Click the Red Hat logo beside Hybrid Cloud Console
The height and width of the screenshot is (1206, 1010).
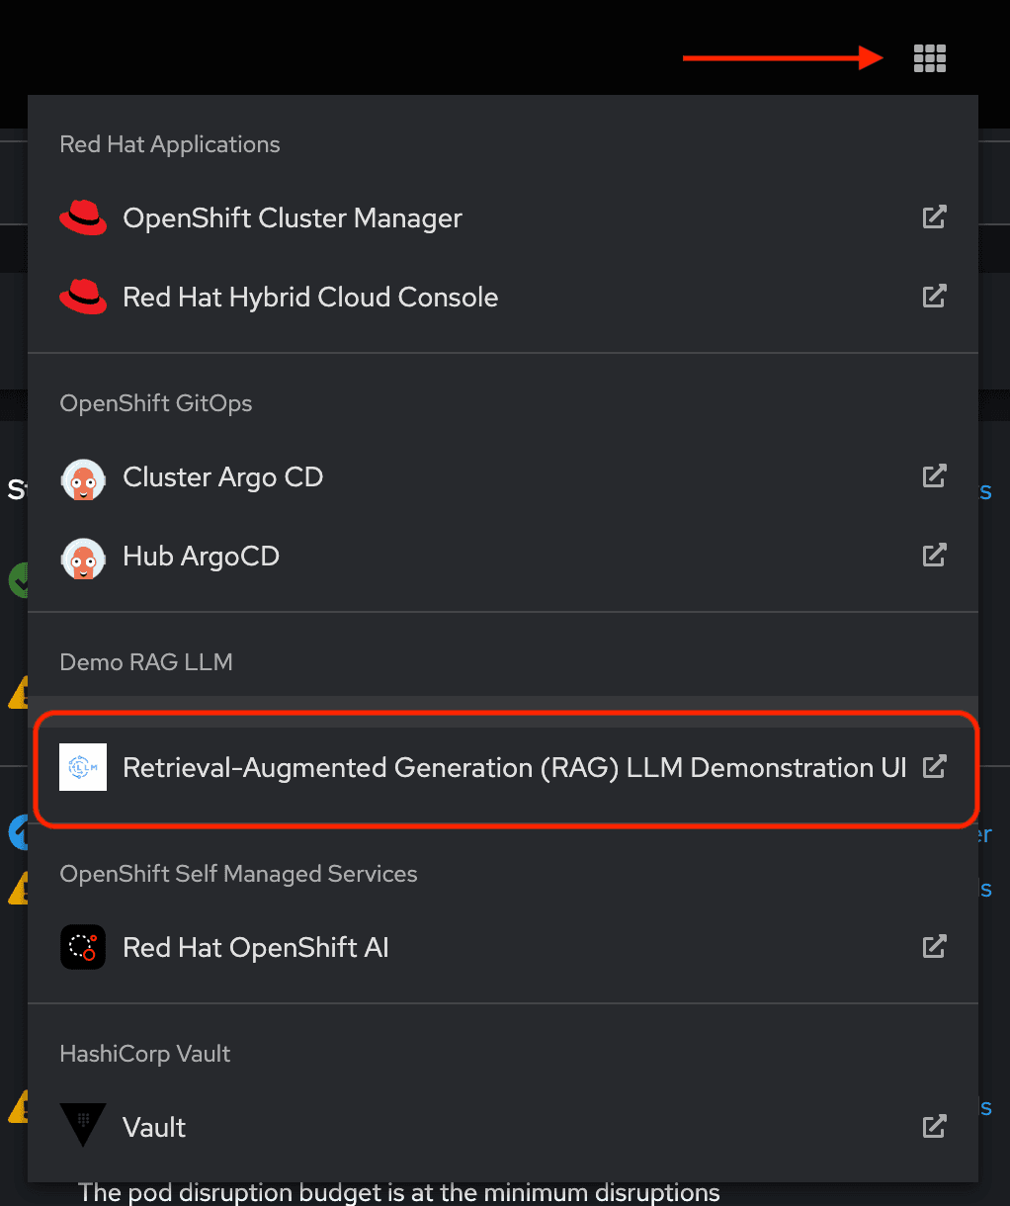click(83, 297)
